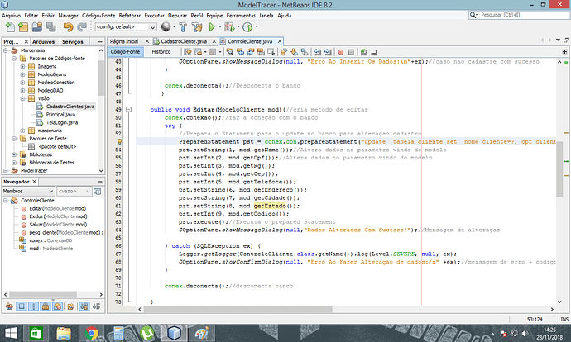571x342 pixels.
Task: Select Editar(ModeloCliente mod) in Navigator
Action: pos(58,209)
